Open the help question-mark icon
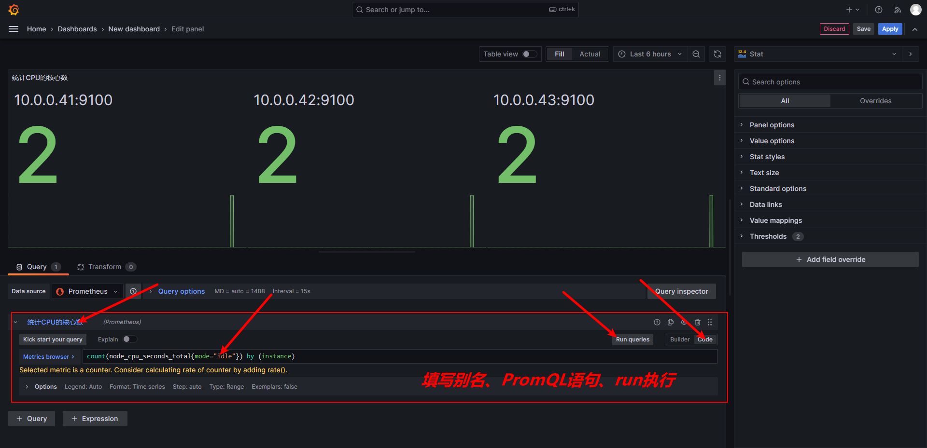The width and height of the screenshot is (927, 448). pyautogui.click(x=879, y=10)
